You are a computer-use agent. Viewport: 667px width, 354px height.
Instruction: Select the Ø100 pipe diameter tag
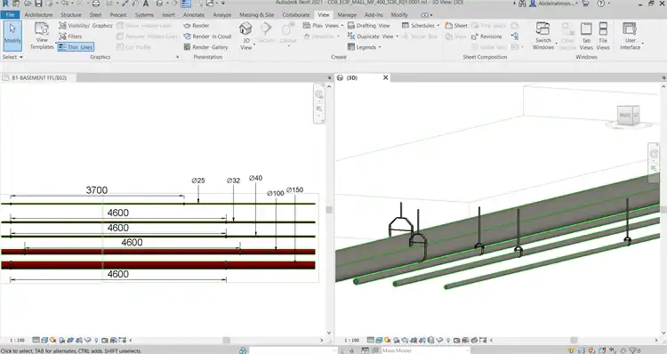click(276, 193)
